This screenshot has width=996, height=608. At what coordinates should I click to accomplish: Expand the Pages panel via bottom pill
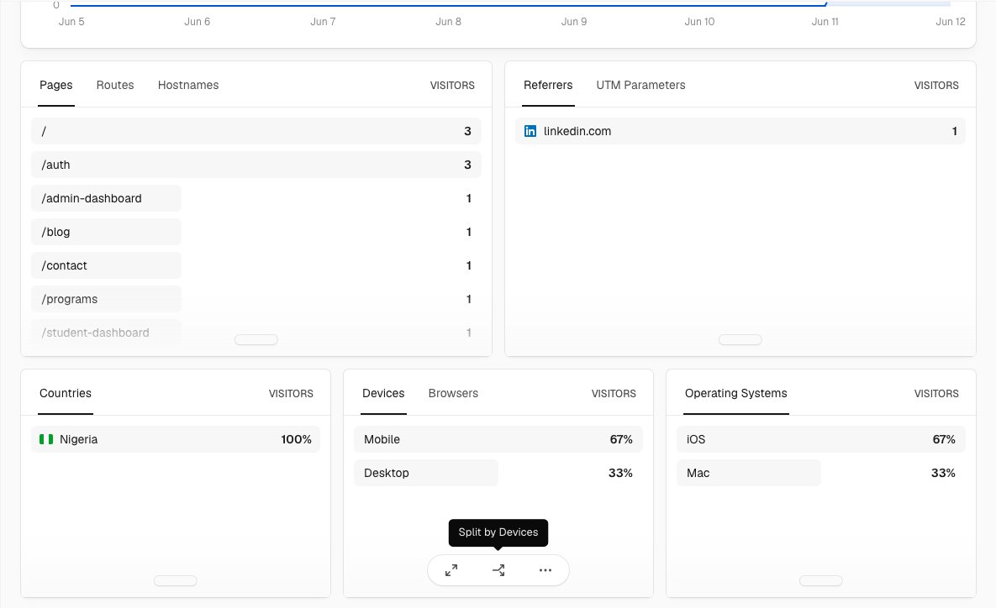point(256,339)
